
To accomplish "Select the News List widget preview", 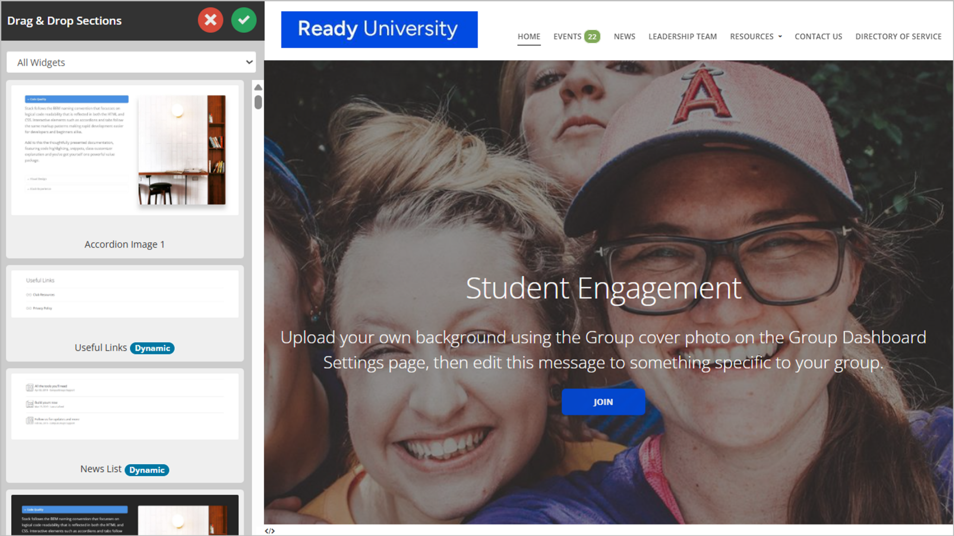I will point(125,406).
